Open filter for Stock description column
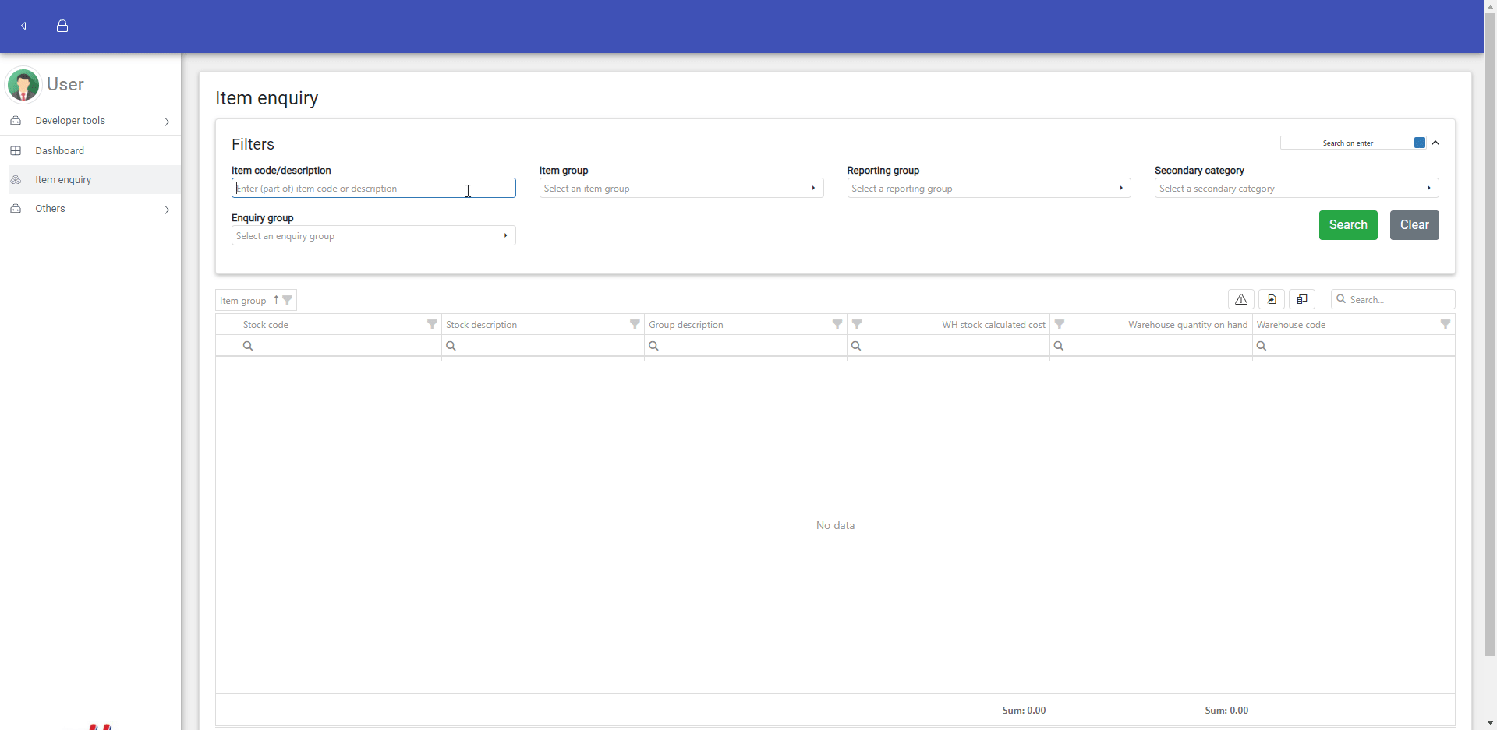 [635, 324]
